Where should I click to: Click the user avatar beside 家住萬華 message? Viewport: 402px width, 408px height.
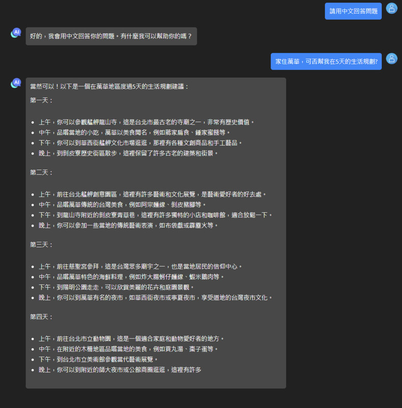click(x=392, y=59)
